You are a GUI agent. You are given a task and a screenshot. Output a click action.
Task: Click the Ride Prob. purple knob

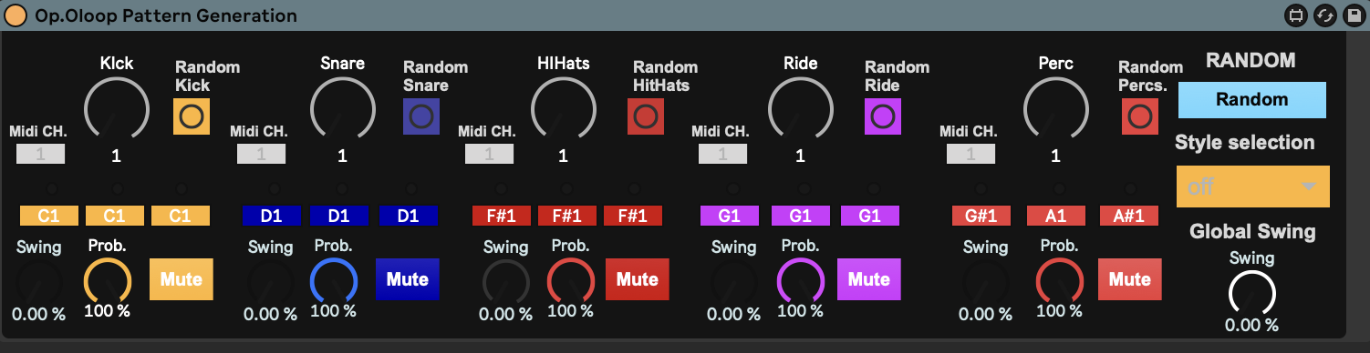coord(801,282)
